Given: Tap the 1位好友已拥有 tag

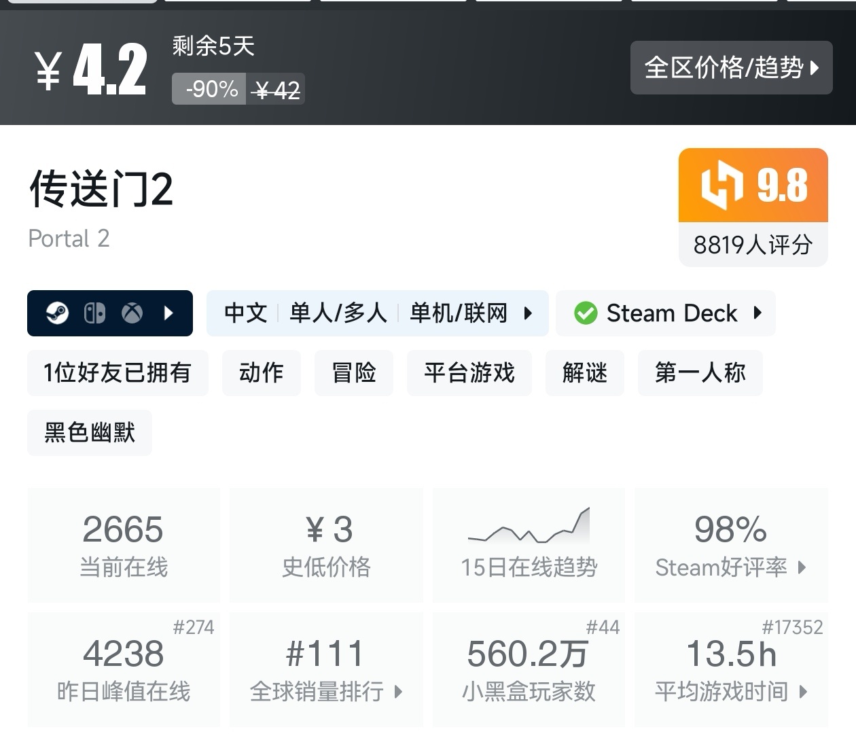Looking at the screenshot, I should pyautogui.click(x=118, y=372).
